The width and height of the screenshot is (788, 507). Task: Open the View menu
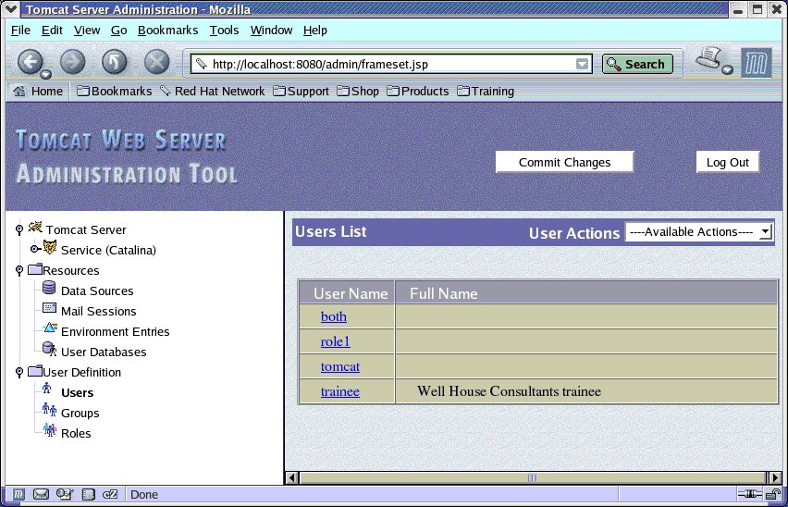87,31
